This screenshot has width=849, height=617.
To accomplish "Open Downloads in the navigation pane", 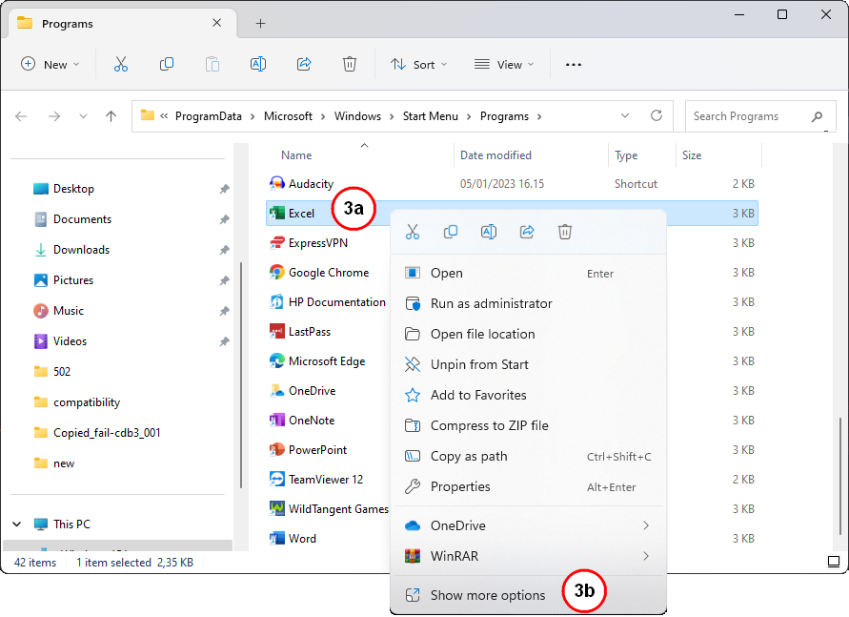I will tap(81, 250).
